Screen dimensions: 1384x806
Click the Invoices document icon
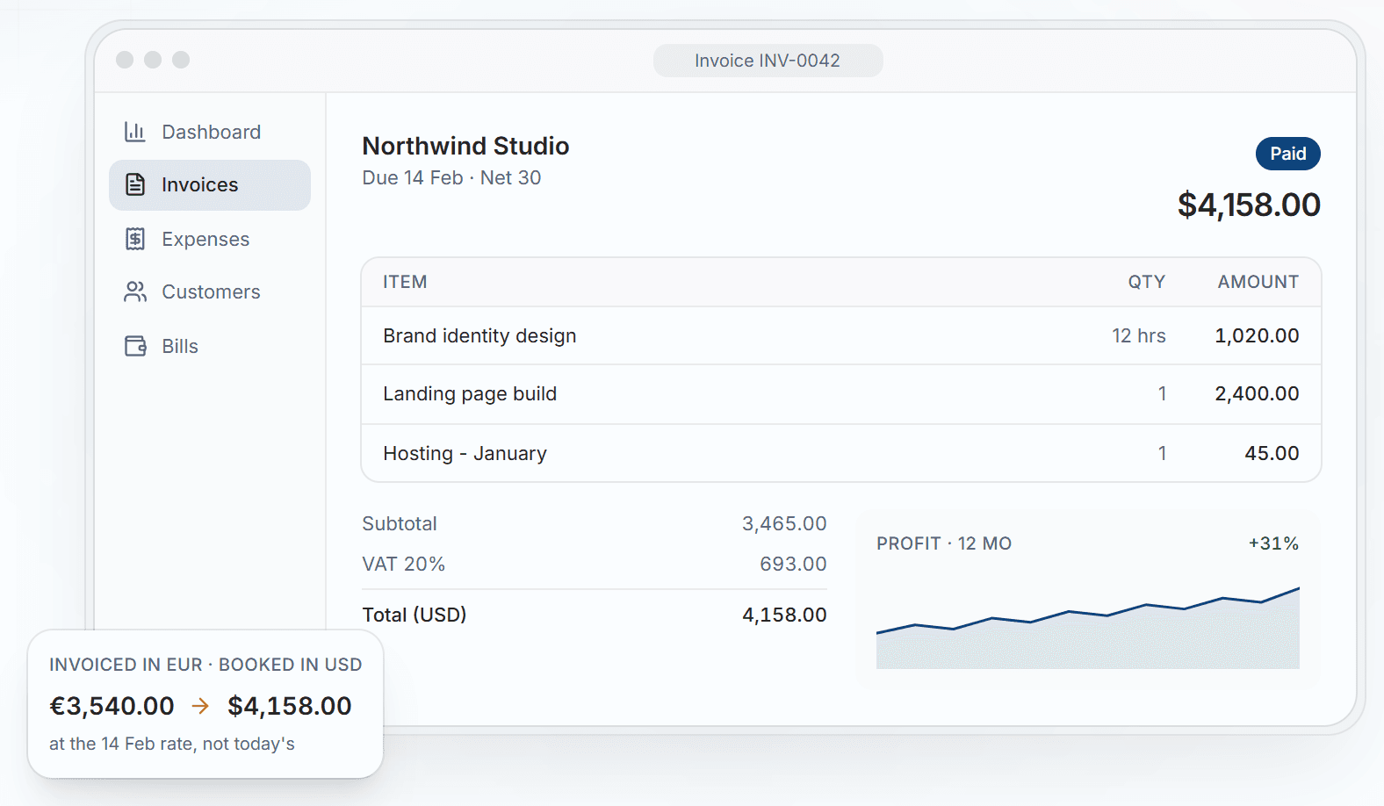pyautogui.click(x=134, y=184)
